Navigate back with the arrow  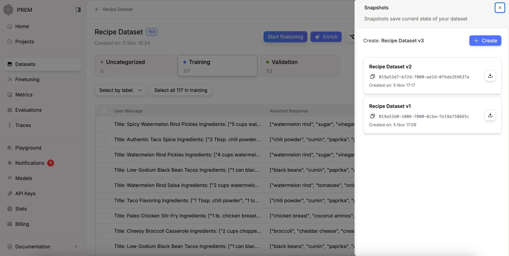tap(97, 9)
